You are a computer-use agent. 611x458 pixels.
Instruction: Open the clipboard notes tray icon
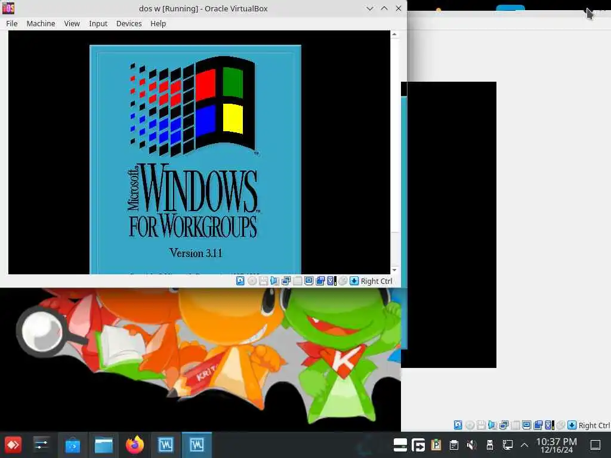(453, 445)
